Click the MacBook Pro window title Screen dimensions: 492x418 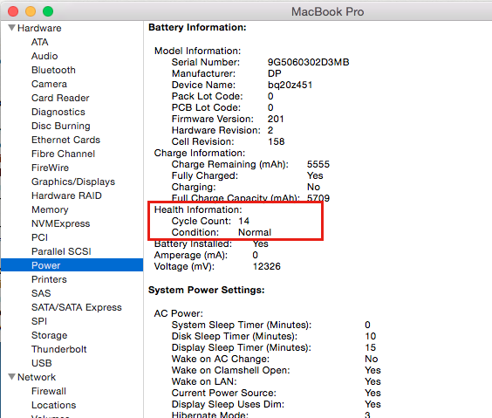[328, 12]
